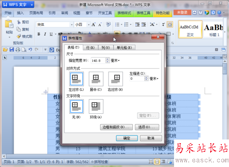Click the Open folder icon in quick access toolbar
Image resolution: width=229 pixels, height=167 pixels.
click(x=5, y=50)
